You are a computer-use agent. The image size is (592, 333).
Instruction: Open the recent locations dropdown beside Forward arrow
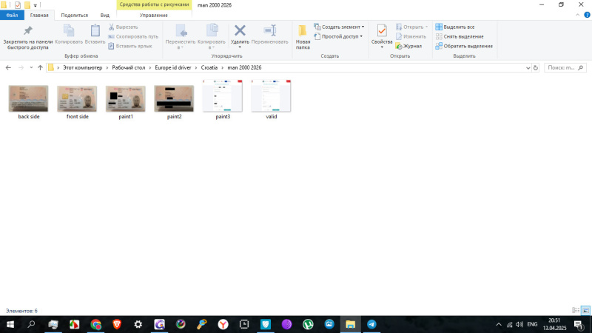coord(31,67)
